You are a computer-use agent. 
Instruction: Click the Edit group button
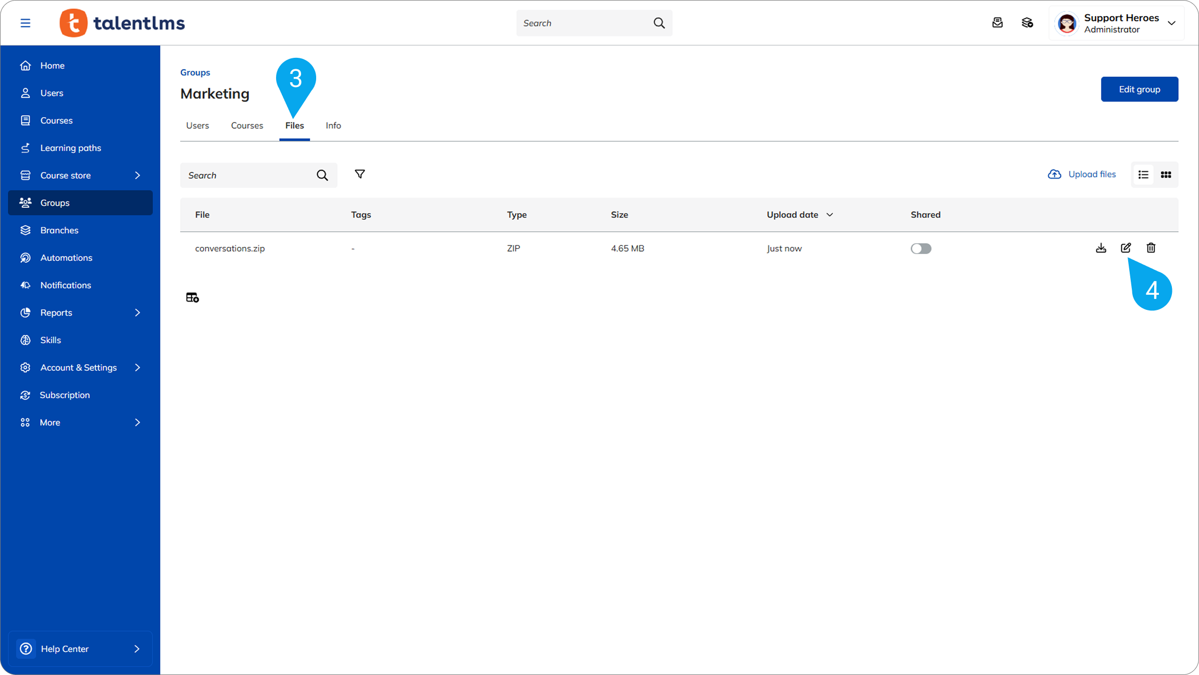(x=1139, y=89)
